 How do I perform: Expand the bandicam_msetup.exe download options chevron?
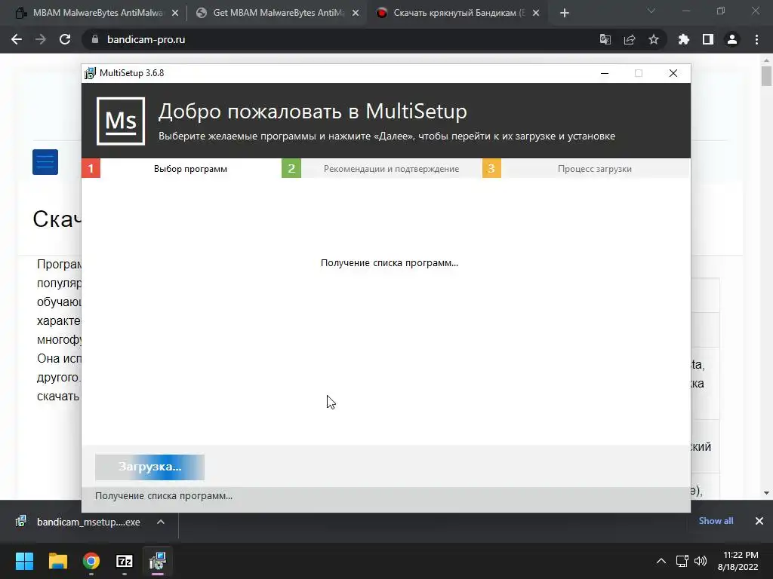click(x=161, y=522)
